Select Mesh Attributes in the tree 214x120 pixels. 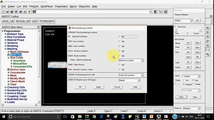tap(19, 52)
